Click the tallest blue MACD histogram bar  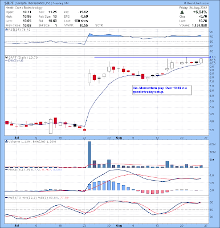(x=109, y=185)
